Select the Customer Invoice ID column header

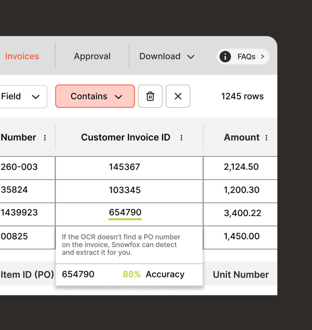125,138
